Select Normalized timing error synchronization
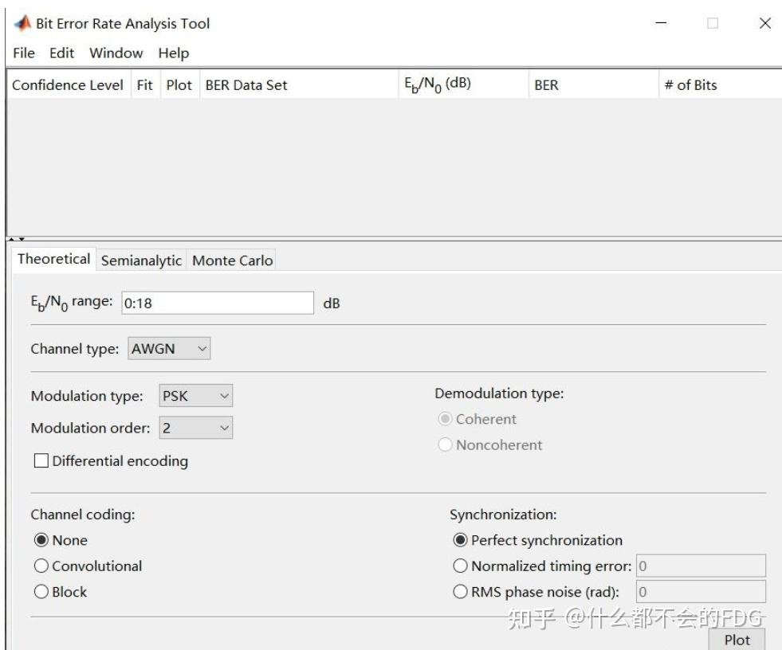Screen dimensions: 782x650 (x=461, y=566)
